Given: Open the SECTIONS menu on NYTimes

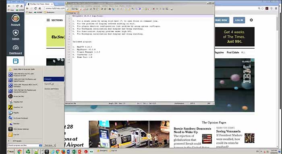Looking at the screenshot, I should tap(55, 20).
